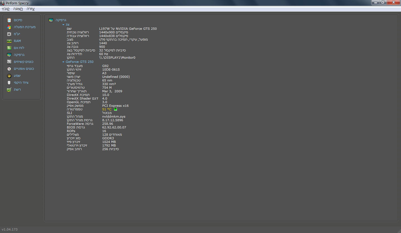Collapse the GeForce GTS 250 section arrow

[x=63, y=62]
